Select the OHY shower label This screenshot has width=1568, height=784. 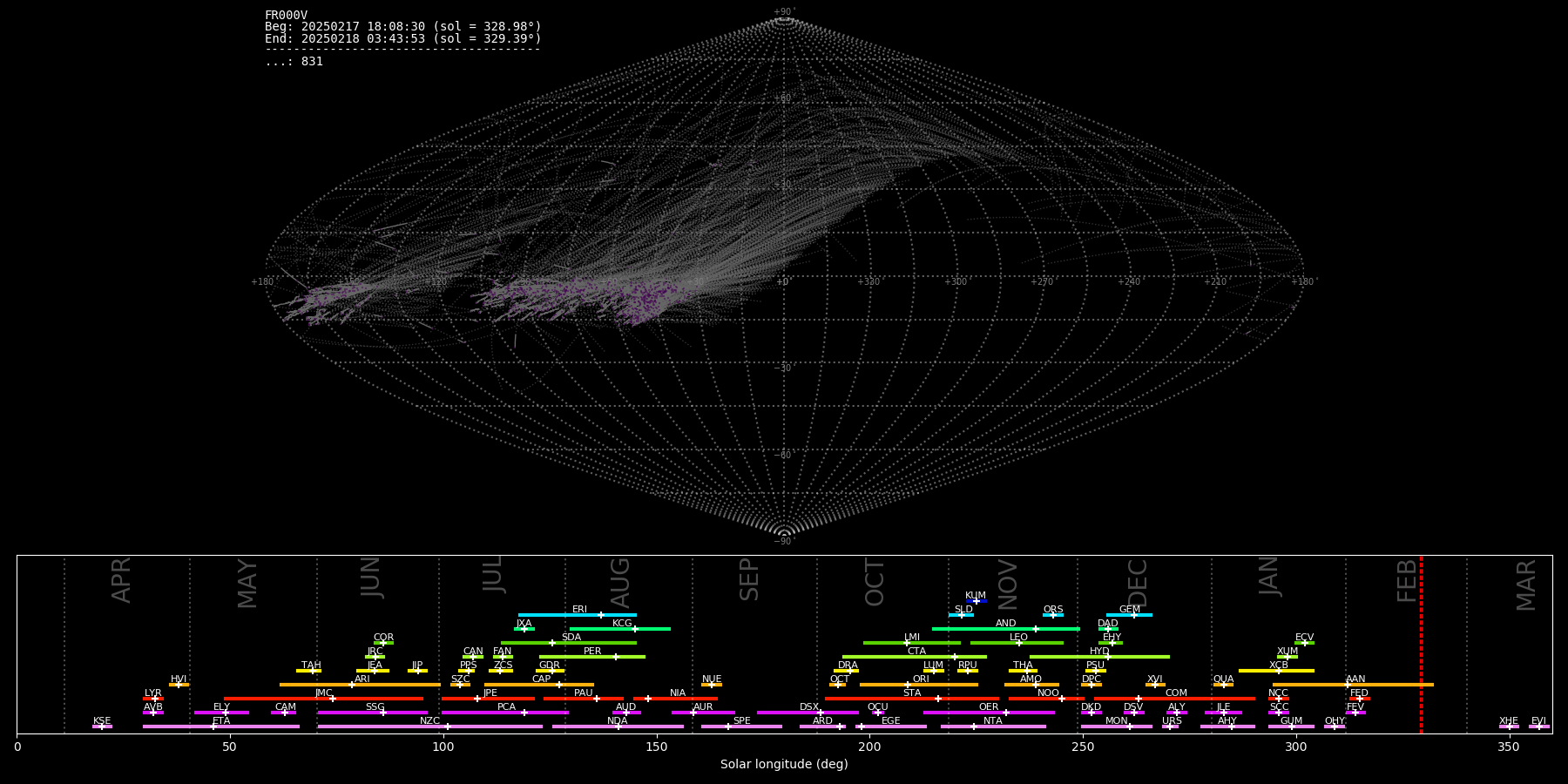(1335, 720)
